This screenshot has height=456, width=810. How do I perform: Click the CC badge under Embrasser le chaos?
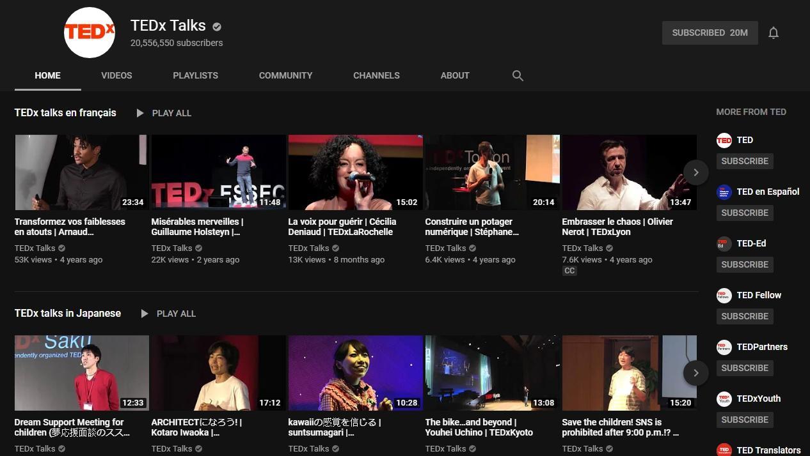coord(569,271)
